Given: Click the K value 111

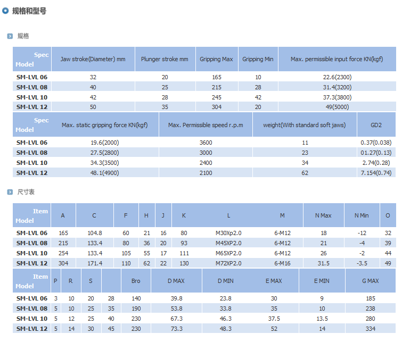Looking at the screenshot, I should (x=184, y=253).
